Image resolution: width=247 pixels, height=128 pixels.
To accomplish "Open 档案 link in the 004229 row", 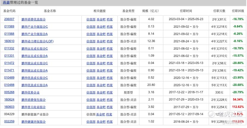I will click(109, 114).
